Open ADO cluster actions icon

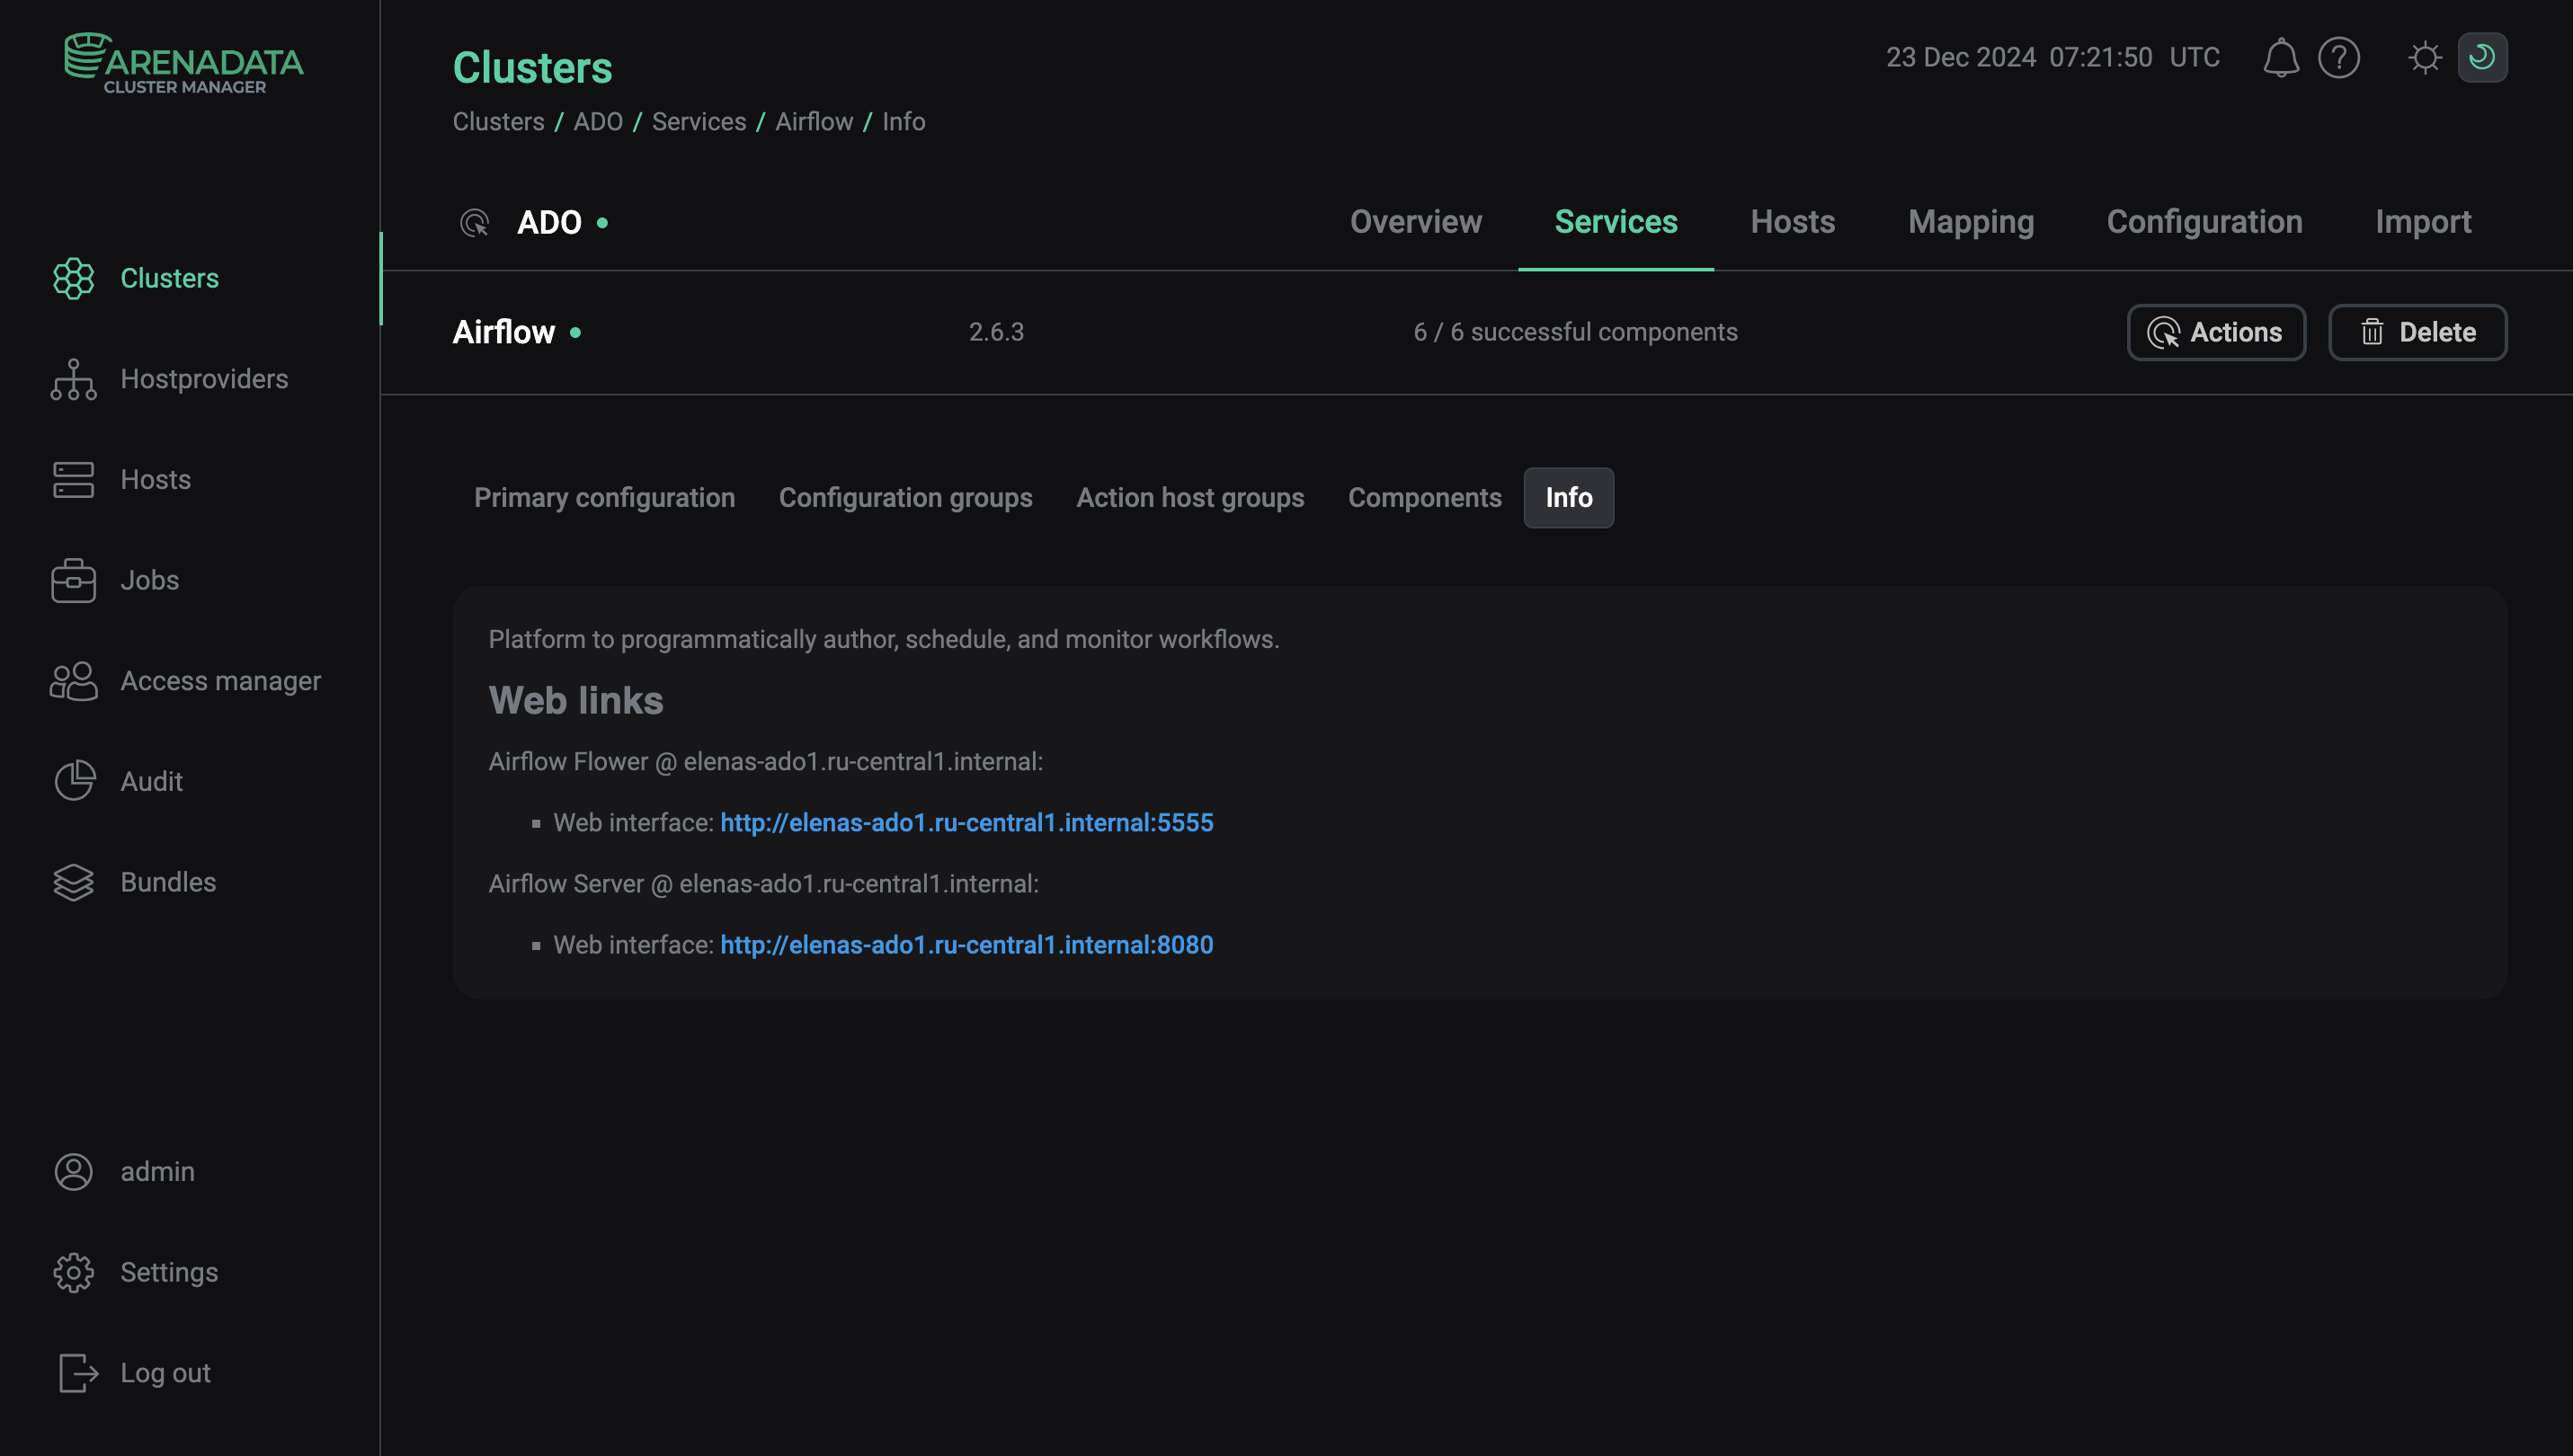[474, 222]
